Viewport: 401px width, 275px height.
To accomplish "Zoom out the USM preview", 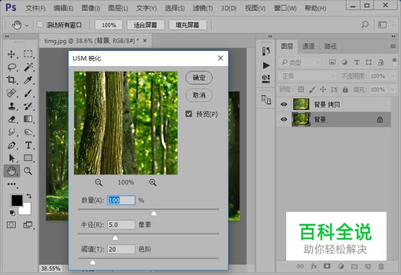I will tap(99, 182).
